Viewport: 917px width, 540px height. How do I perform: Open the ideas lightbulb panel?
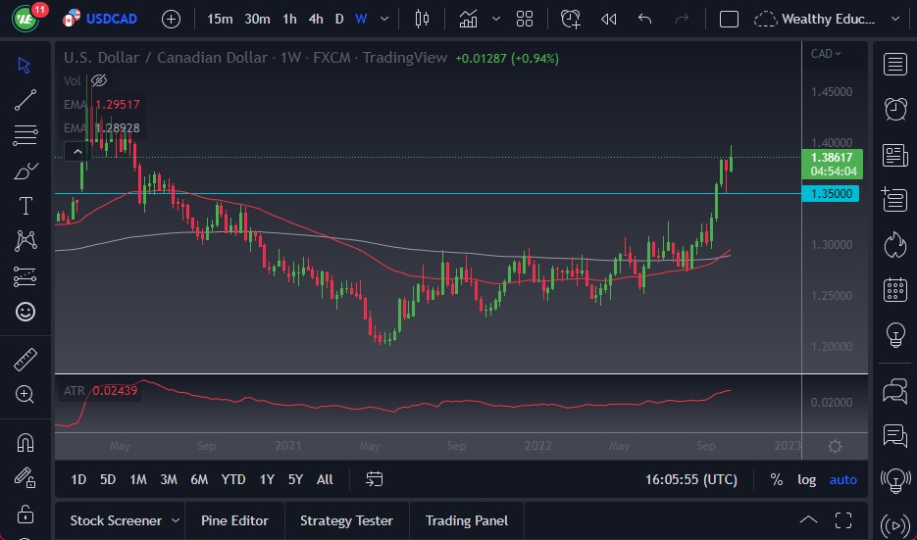point(894,334)
